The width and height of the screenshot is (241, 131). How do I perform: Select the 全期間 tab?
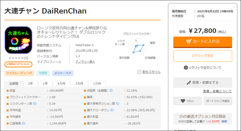pyautogui.click(x=14, y=84)
